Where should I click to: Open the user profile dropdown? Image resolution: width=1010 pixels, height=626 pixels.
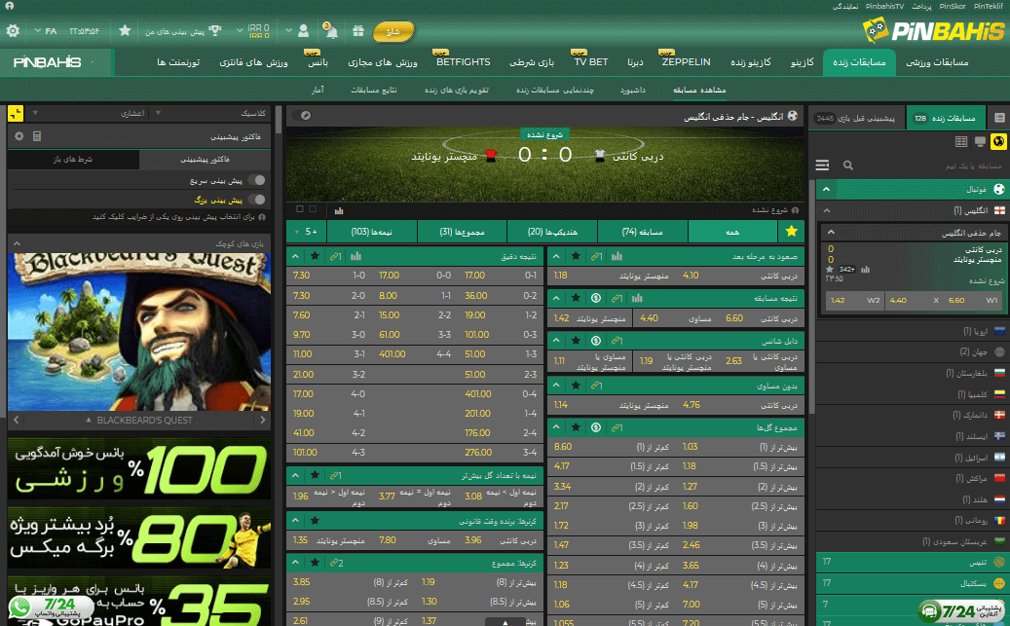[298, 30]
